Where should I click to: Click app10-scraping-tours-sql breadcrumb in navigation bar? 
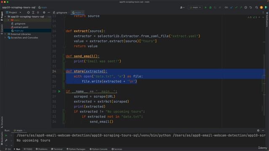point(18,8)
